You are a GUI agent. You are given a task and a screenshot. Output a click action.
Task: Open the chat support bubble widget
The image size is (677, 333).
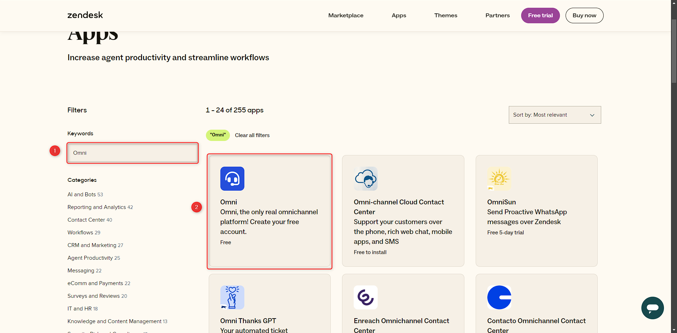point(652,308)
